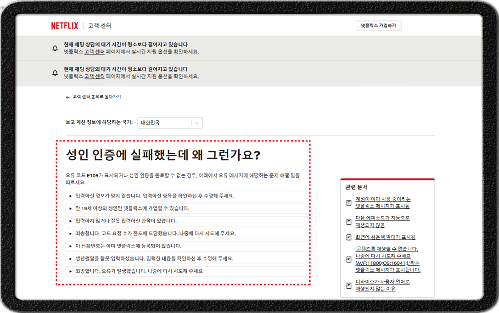Click the first notification bell icon
This screenshot has width=499, height=313.
55,48
